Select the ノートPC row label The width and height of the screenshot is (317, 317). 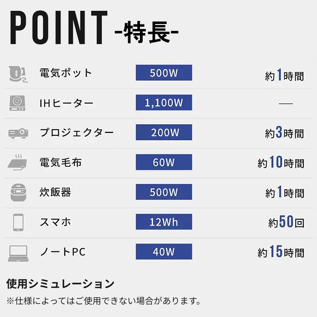pos(63,252)
